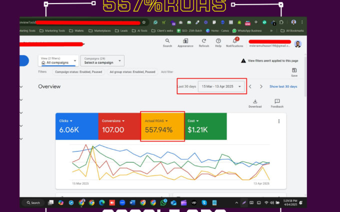340x212 pixels.
Task: Open Microsoft Edge from the taskbar
Action: (x=101, y=203)
